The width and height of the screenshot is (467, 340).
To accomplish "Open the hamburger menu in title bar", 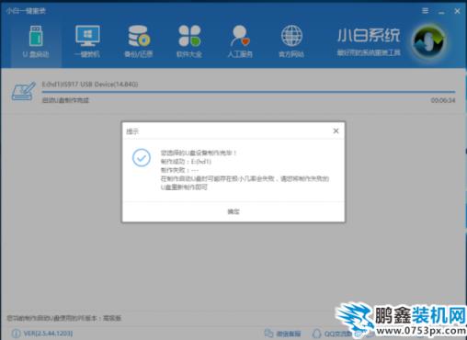I will click(425, 11).
